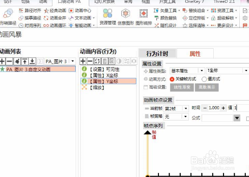This screenshot has width=249, height=177.
Task: Expand the 文本动画 dropdown
Action: point(94,18)
